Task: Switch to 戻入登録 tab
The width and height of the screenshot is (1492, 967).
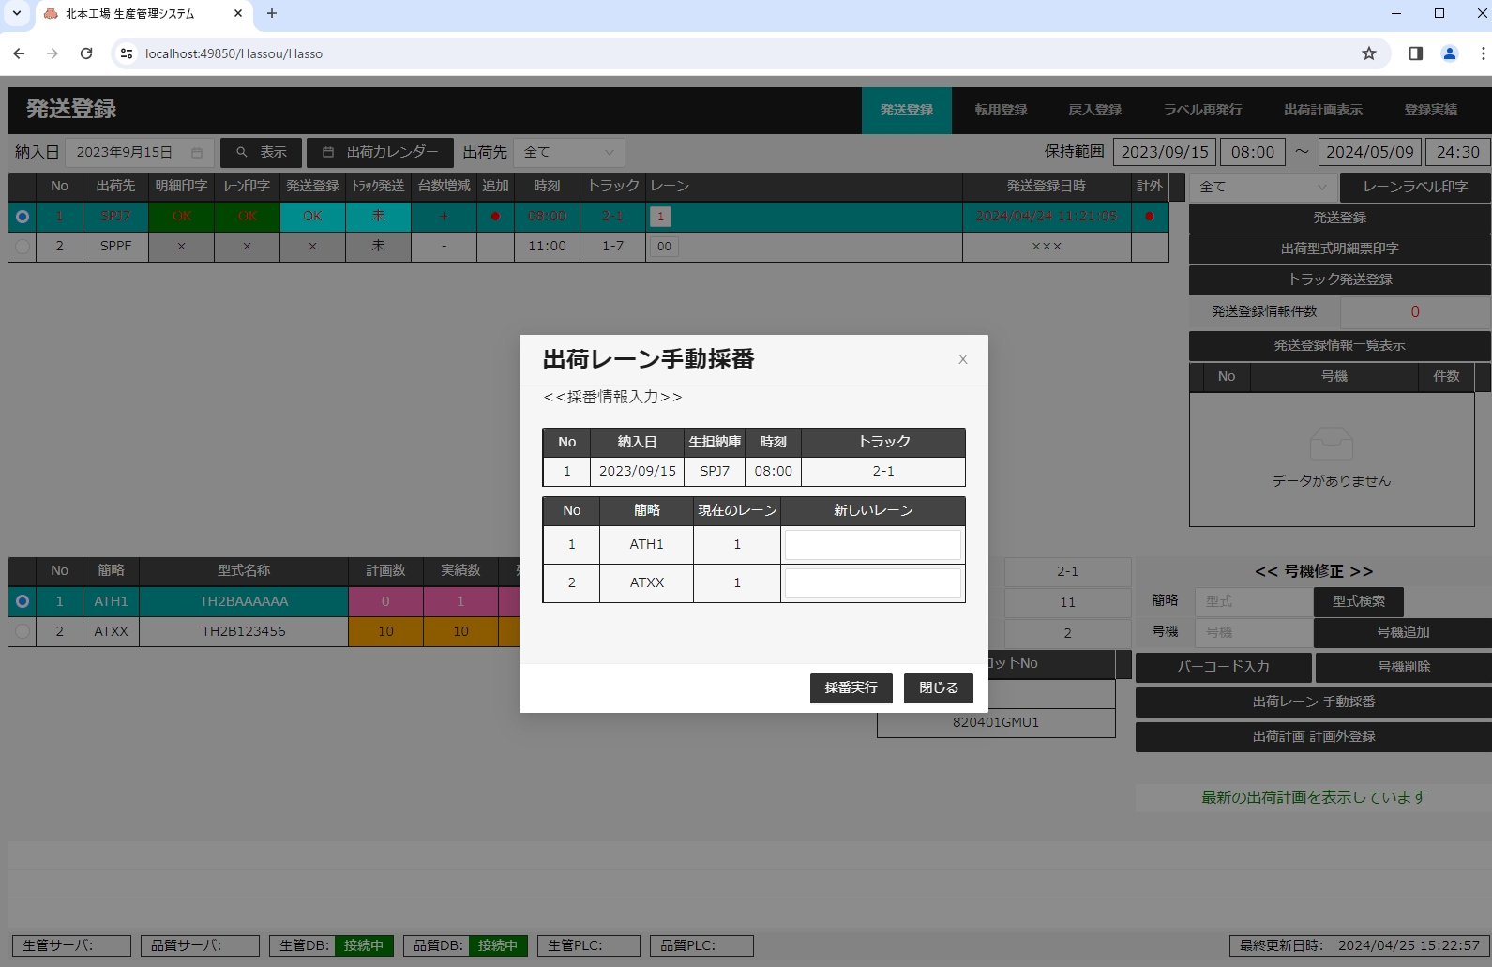Action: (x=1095, y=110)
